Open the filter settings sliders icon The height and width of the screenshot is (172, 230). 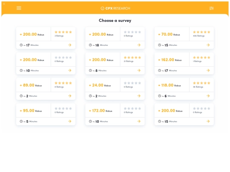point(211,8)
